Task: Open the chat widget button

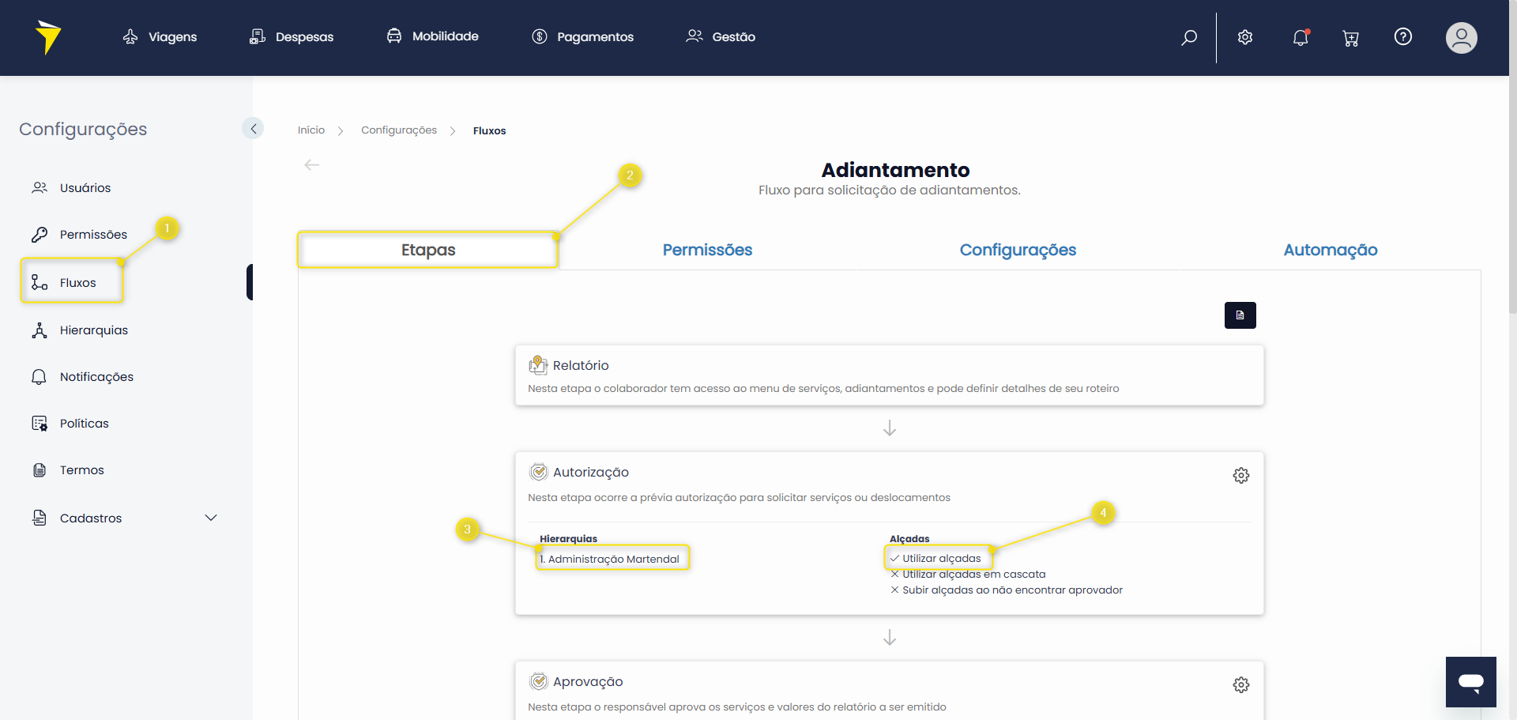Action: point(1470,682)
